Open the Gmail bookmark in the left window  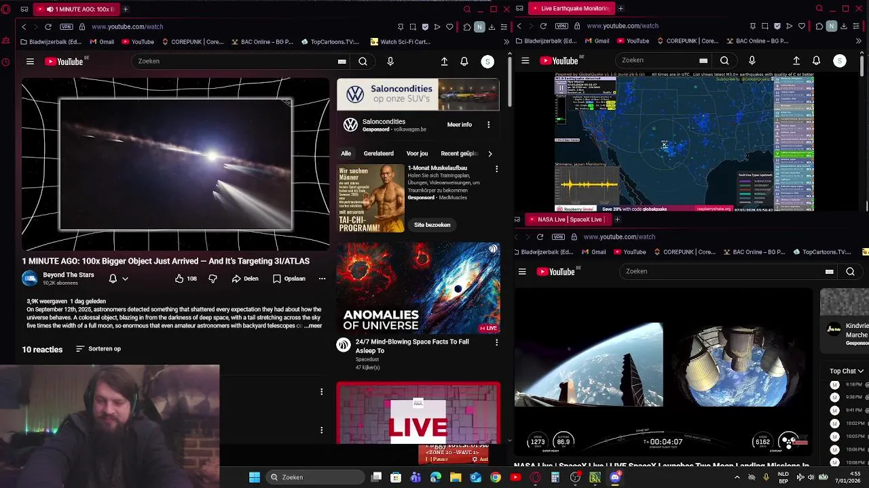(x=101, y=42)
